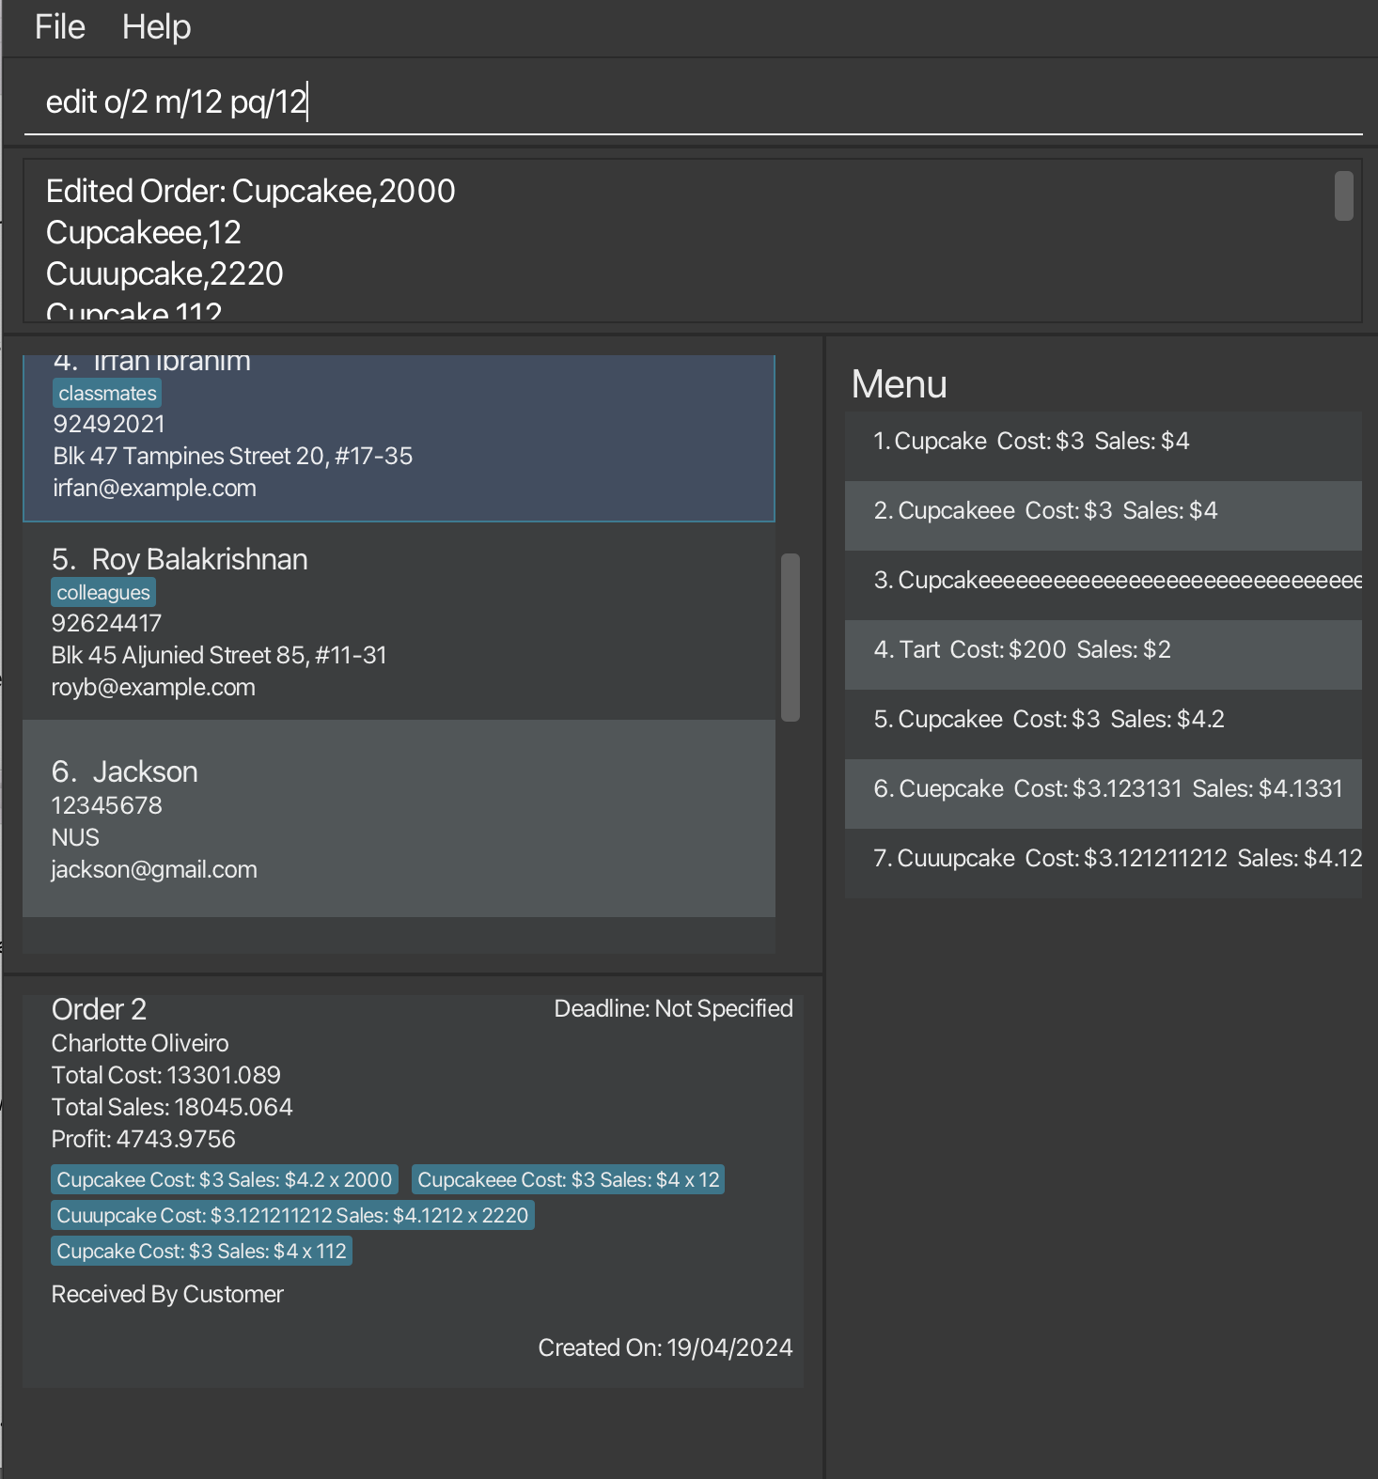This screenshot has height=1479, width=1378.
Task: Select menu item 6 Cuepcake
Action: pos(1103,789)
